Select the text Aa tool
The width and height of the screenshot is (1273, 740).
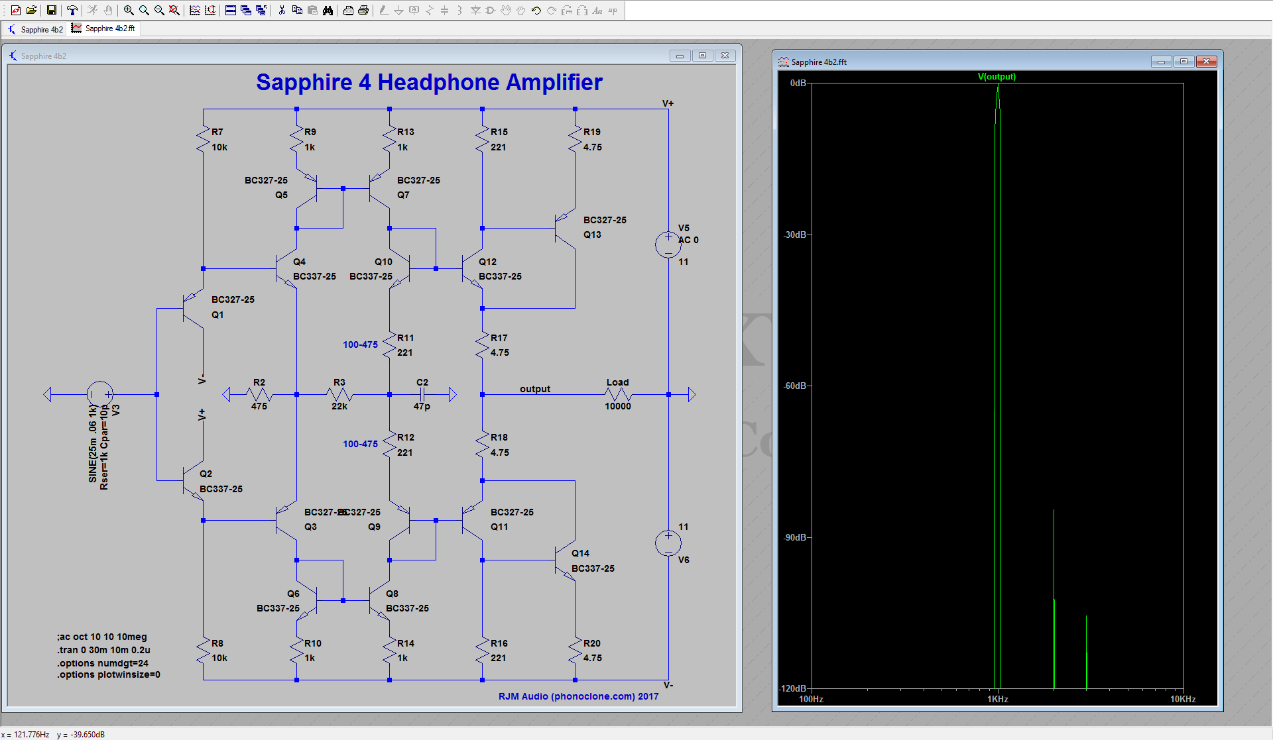(x=597, y=10)
